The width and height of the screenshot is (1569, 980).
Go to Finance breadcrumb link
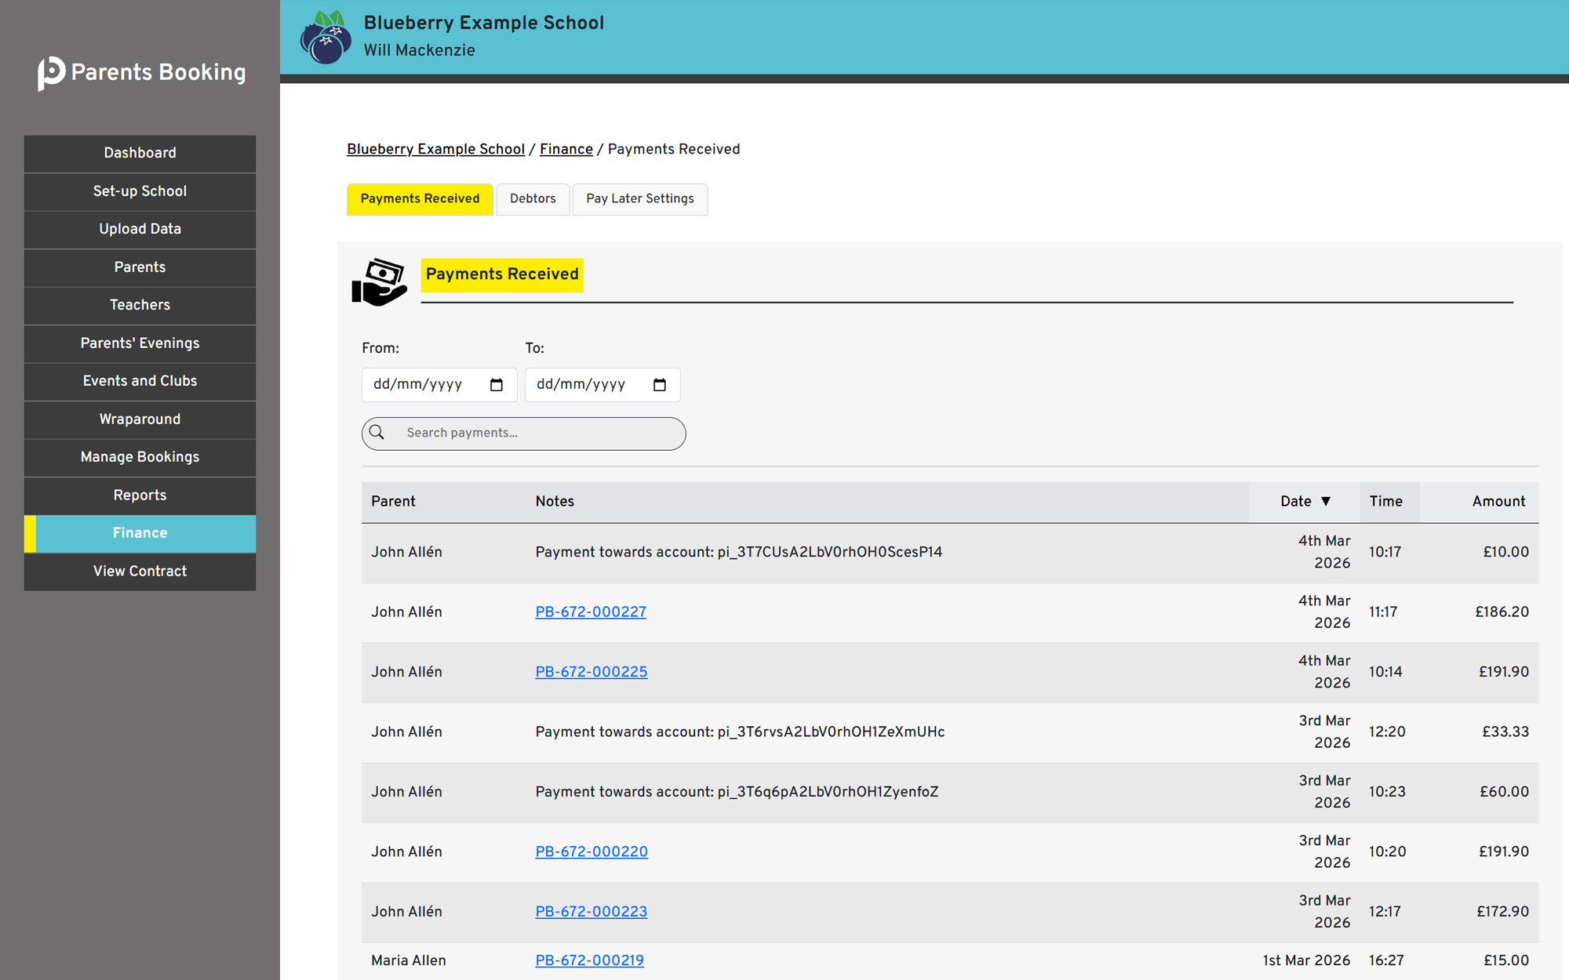[566, 150]
